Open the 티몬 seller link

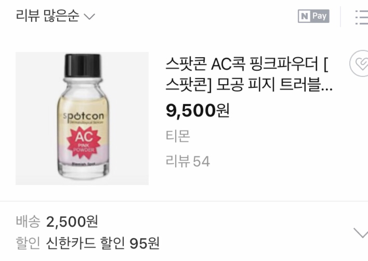(178, 136)
